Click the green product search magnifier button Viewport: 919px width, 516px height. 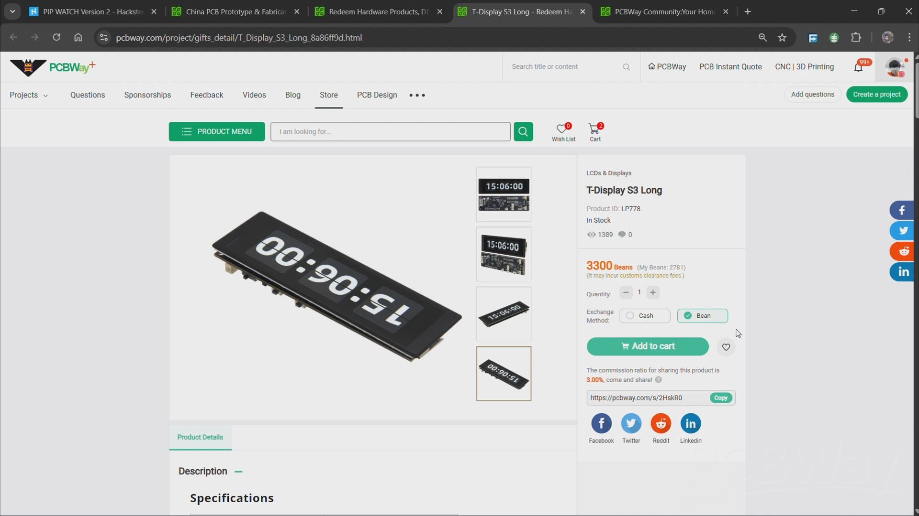tap(523, 131)
